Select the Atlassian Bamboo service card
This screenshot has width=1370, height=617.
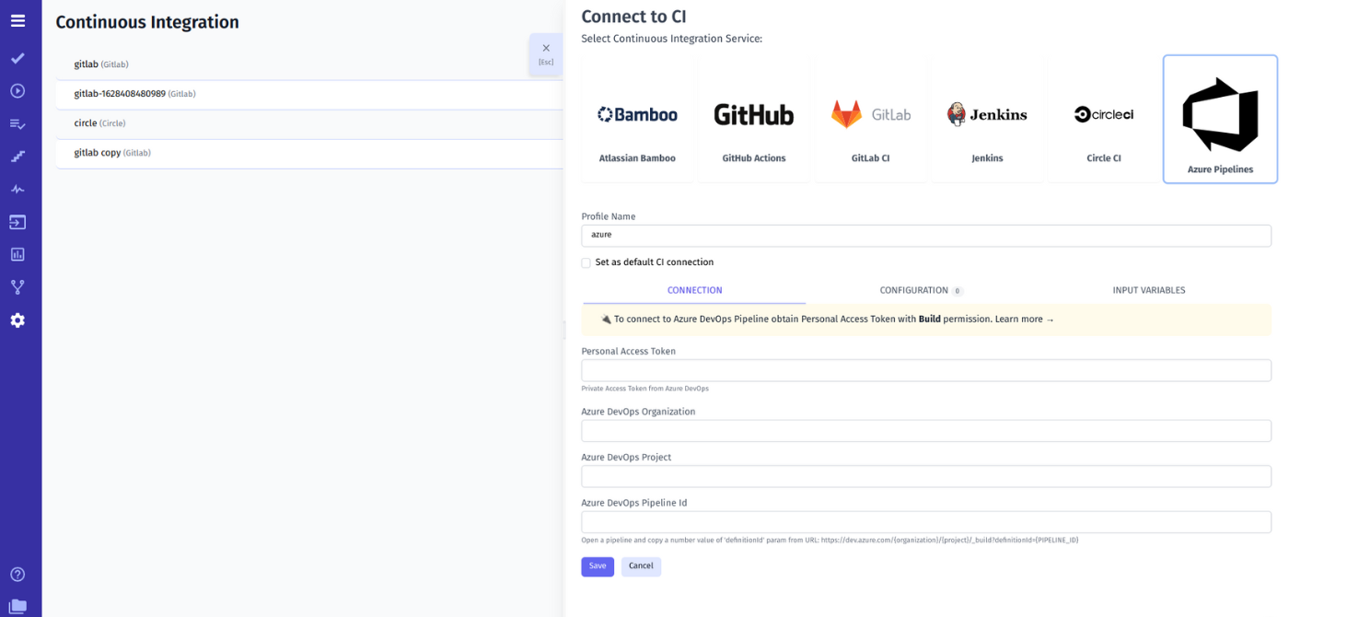point(637,119)
